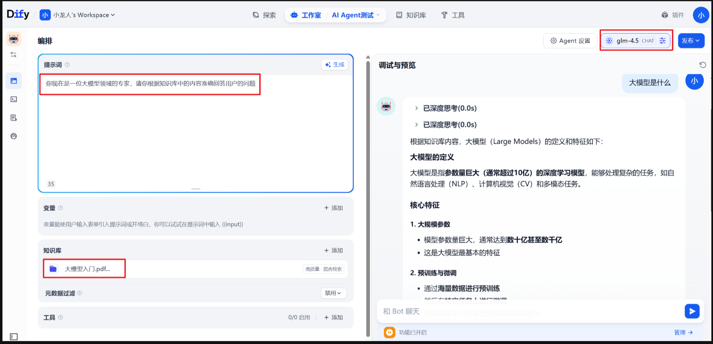Add a tool under 工具
The width and height of the screenshot is (713, 344).
click(x=334, y=317)
